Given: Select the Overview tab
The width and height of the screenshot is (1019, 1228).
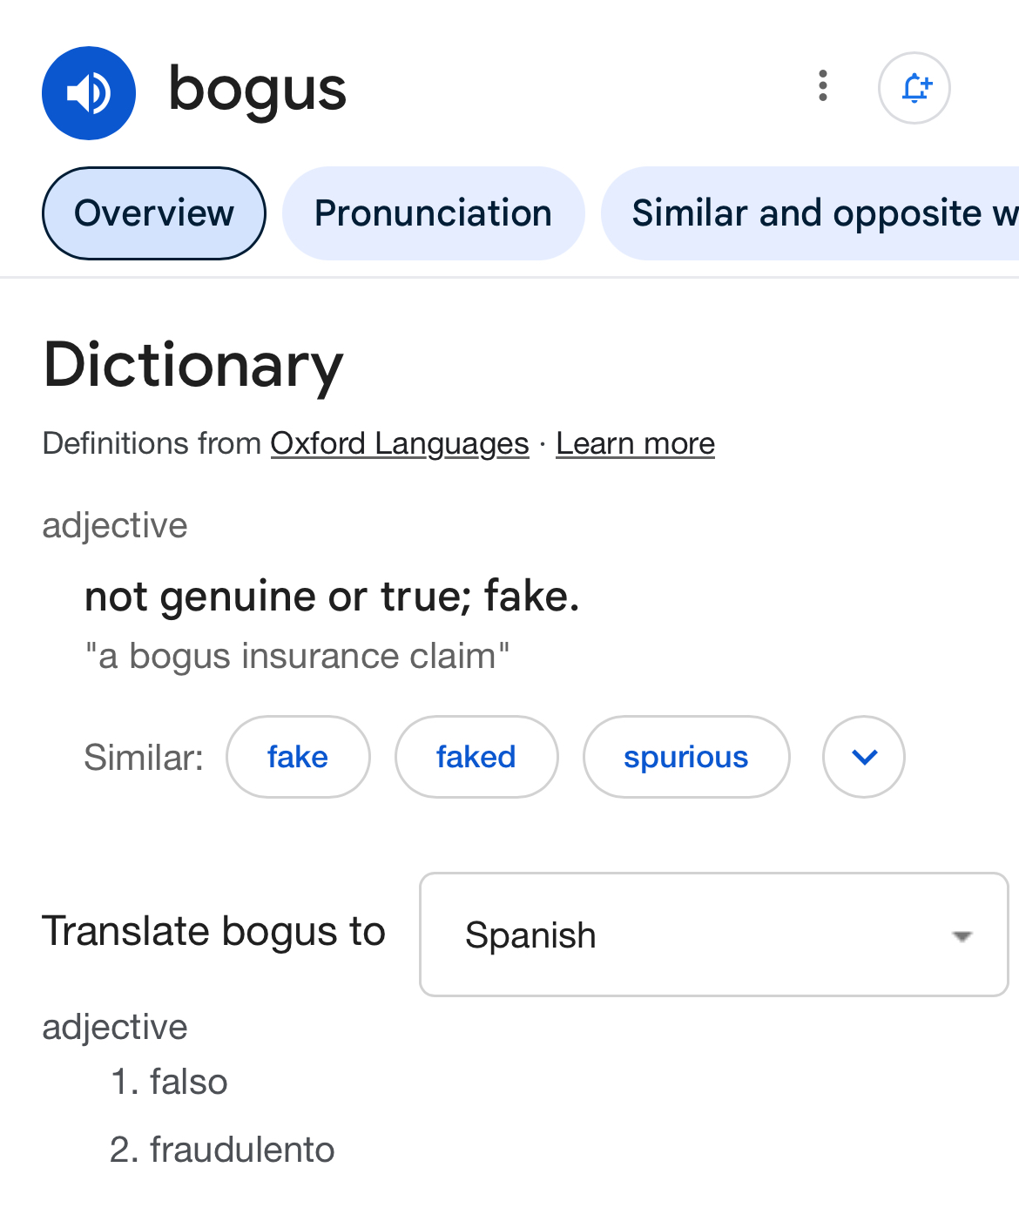Looking at the screenshot, I should pyautogui.click(x=154, y=213).
